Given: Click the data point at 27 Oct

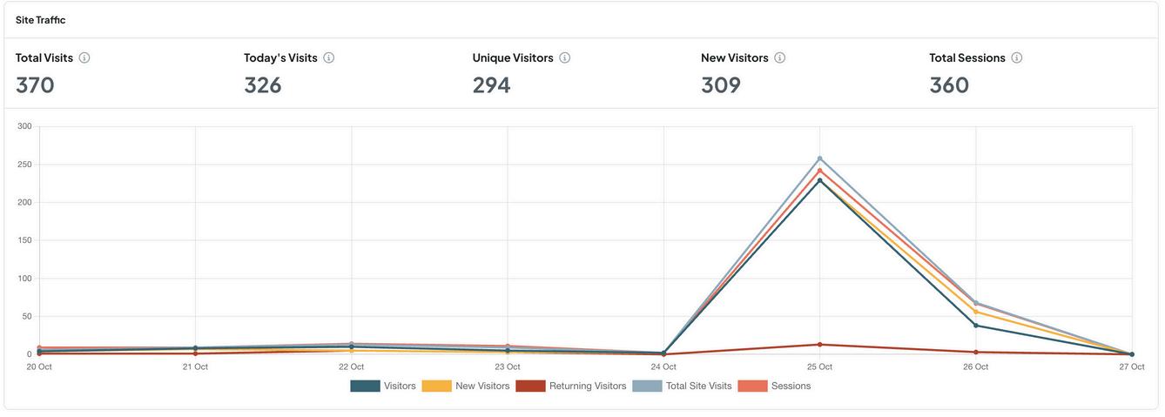Looking at the screenshot, I should click(1131, 354).
